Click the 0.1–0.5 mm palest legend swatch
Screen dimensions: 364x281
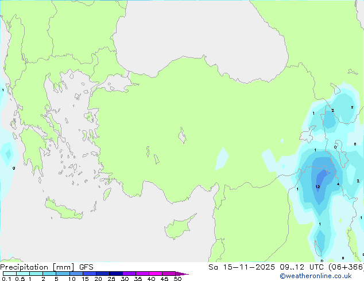click(10, 274)
